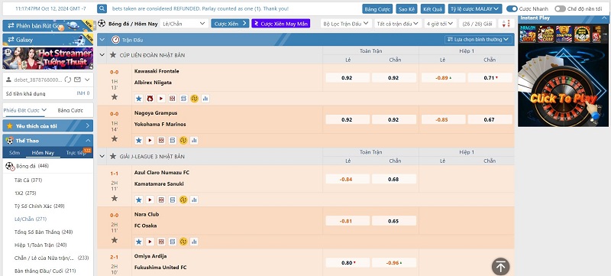Select 1X2 (275) in the sidebar list

(25, 193)
